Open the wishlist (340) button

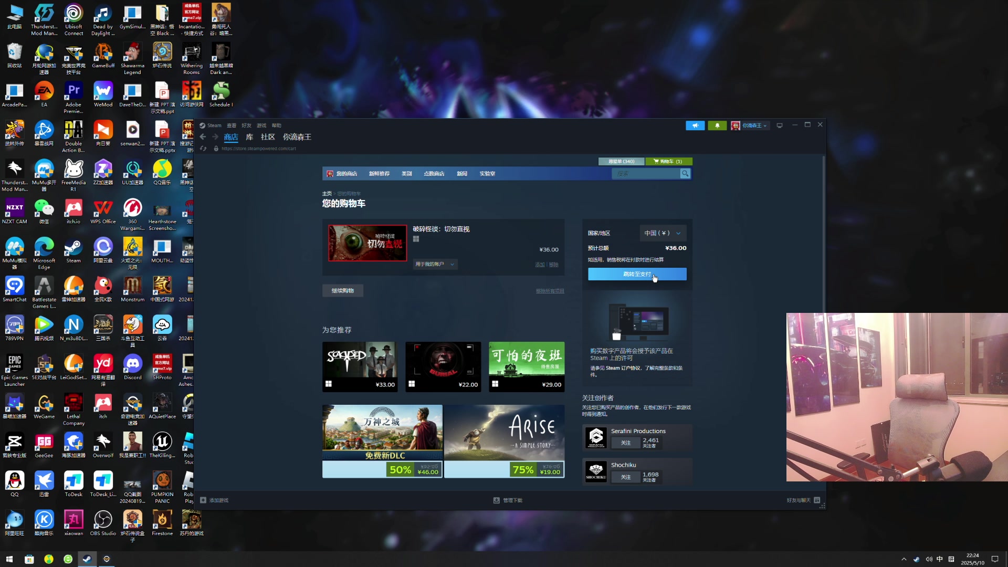pyautogui.click(x=621, y=161)
